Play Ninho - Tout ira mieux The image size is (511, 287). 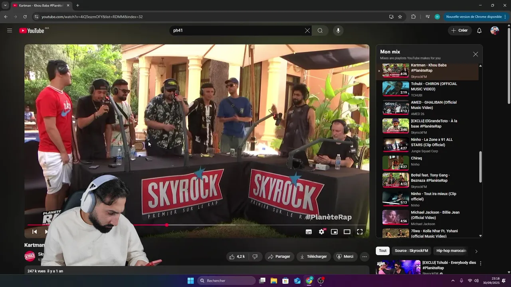click(x=427, y=199)
